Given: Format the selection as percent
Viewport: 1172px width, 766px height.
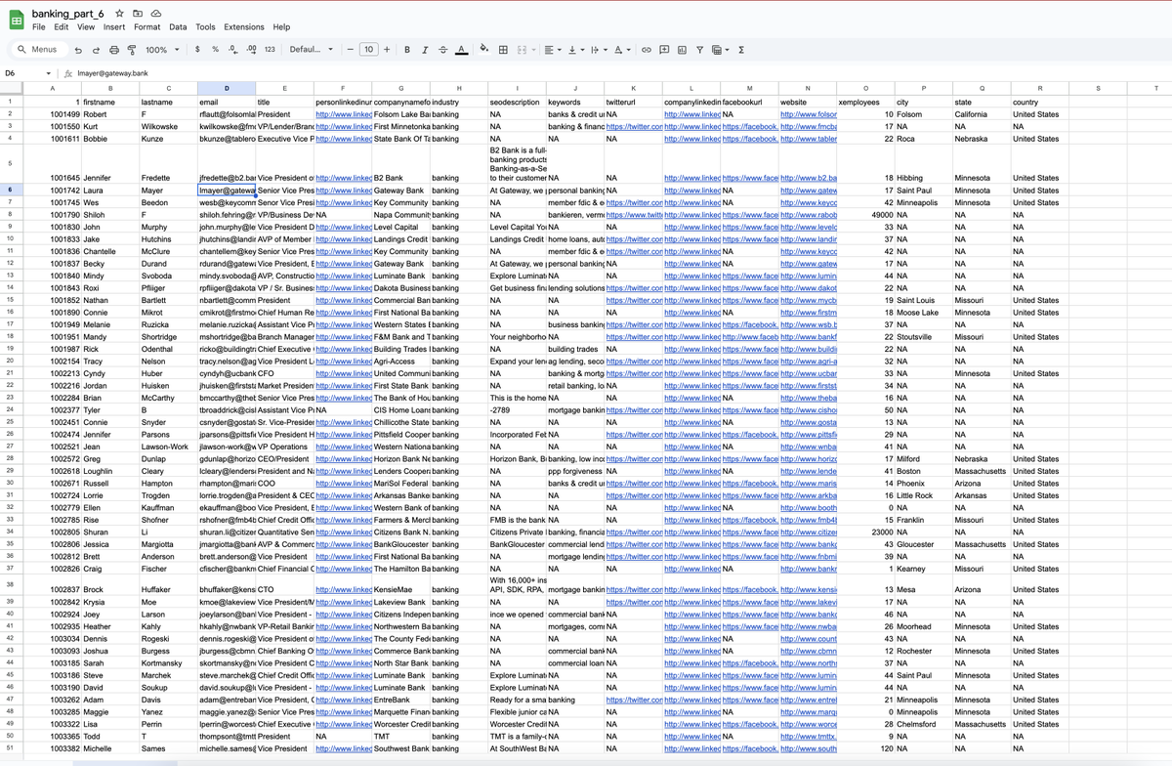Looking at the screenshot, I should [x=216, y=50].
